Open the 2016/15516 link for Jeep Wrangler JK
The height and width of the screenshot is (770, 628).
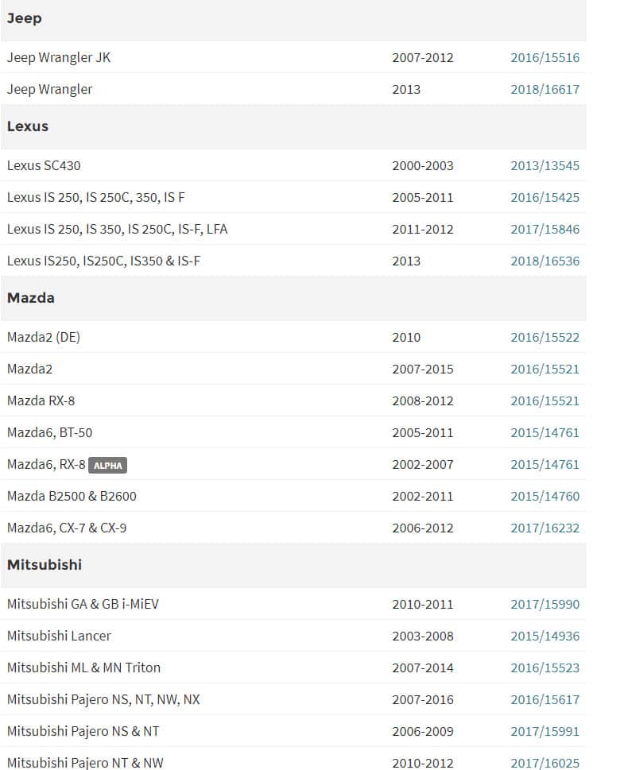(x=545, y=57)
